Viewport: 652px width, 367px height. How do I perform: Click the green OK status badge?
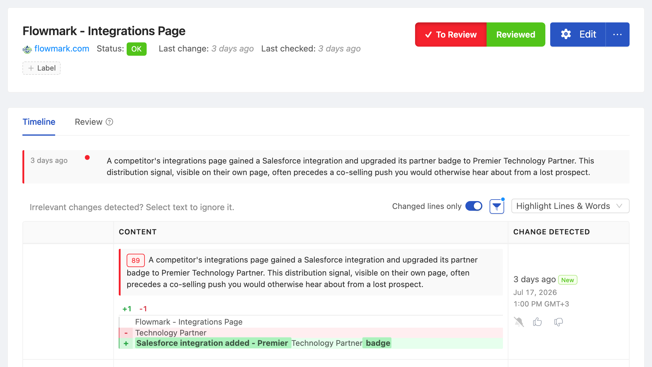click(136, 49)
